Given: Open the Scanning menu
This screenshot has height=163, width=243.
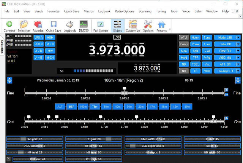Looking at the screenshot, I should [x=145, y=11].
